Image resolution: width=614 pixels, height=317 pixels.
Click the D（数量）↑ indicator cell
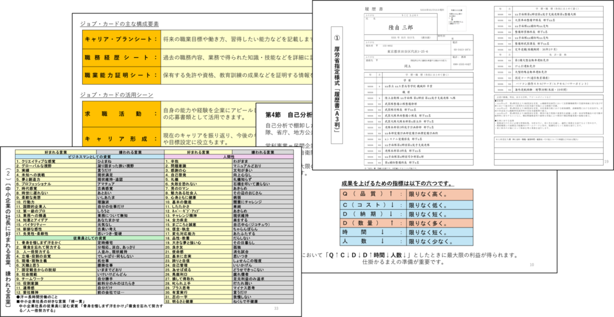coord(374,223)
